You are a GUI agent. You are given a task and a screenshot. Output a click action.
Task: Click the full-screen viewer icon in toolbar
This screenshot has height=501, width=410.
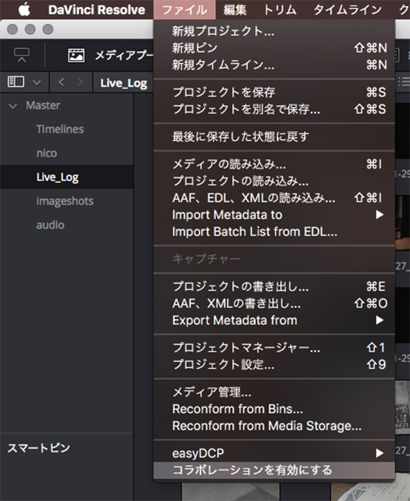[22, 56]
